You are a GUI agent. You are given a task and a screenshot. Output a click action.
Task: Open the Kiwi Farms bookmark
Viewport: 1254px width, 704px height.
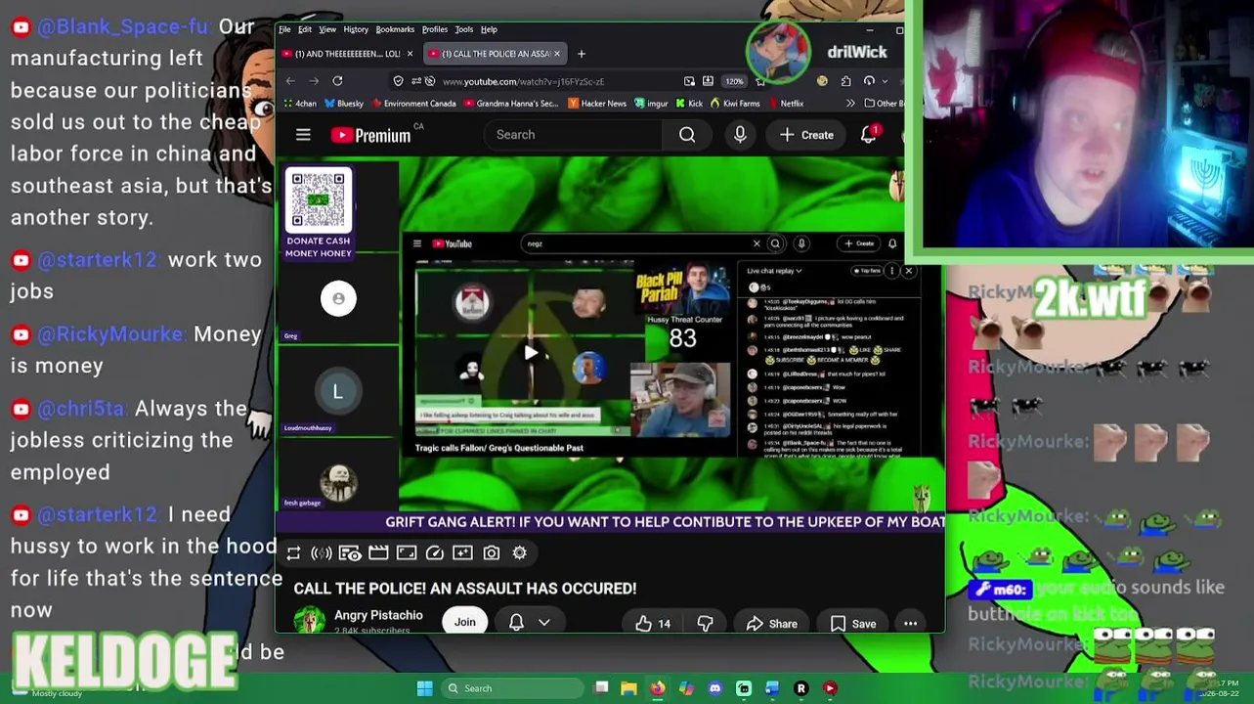pos(735,104)
